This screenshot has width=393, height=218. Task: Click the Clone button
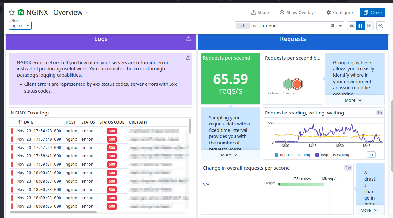tap(372, 12)
